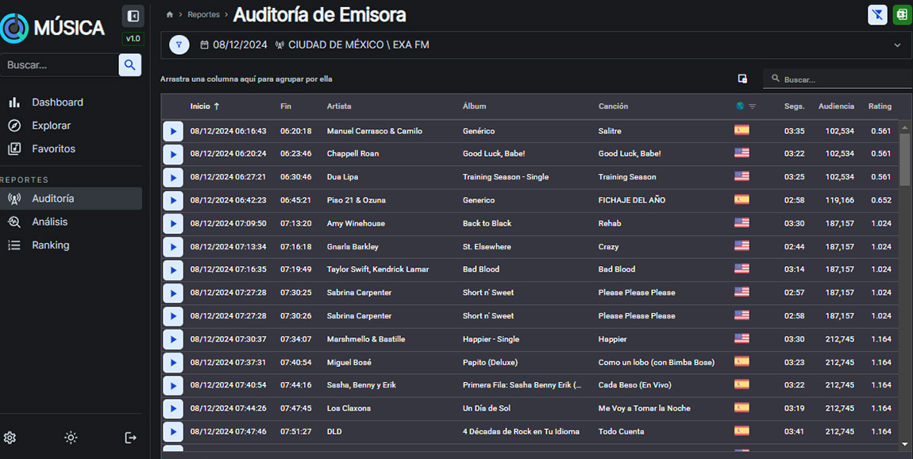This screenshot has height=459, width=913.
Task: Play the Happier row
Action: click(x=173, y=339)
